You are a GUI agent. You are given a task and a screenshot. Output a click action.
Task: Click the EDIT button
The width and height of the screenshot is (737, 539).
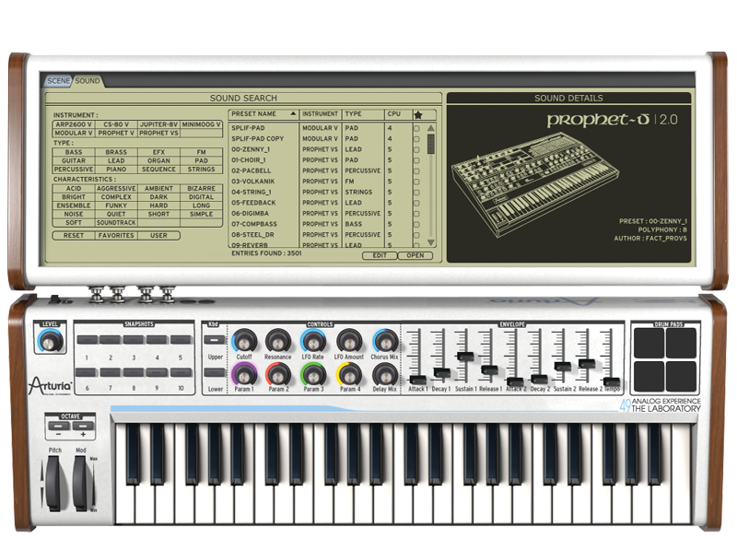coord(380,255)
